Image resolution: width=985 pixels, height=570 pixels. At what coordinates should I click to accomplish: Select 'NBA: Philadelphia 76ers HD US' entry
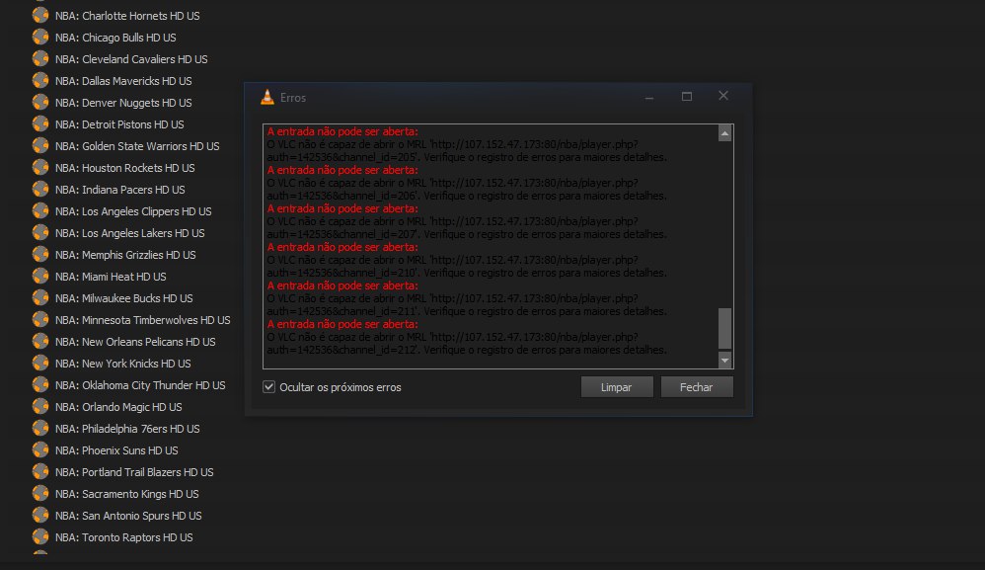127,429
